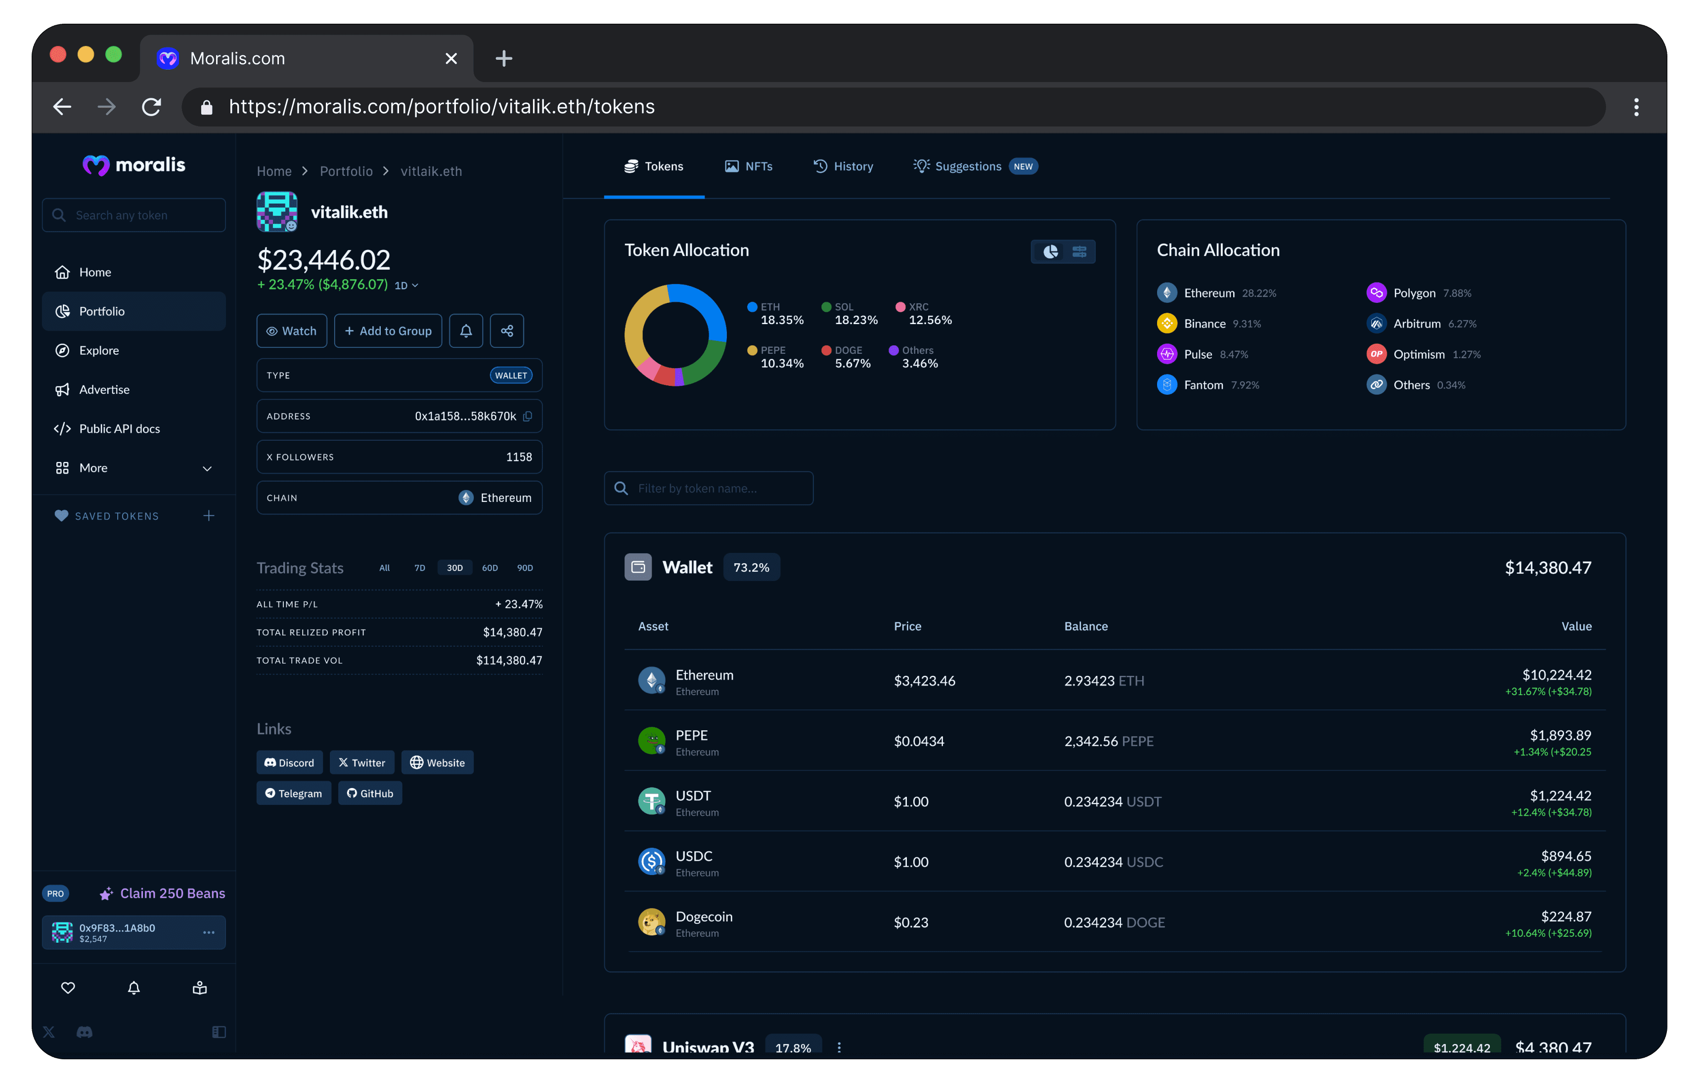This screenshot has width=1701, height=1083.
Task: Collapse sidebar using the panel icon
Action: 219,1032
